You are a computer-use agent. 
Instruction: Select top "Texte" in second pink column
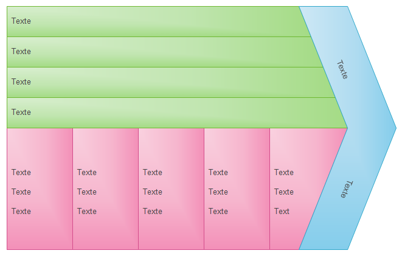[x=87, y=173]
